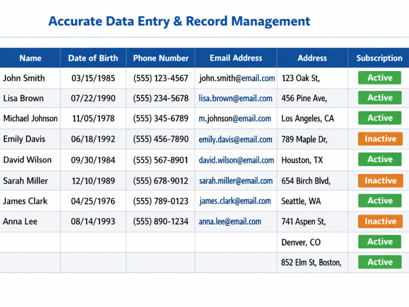Image resolution: width=409 pixels, height=307 pixels.
Task: Select the Michael Johnson name cell
Action: 30,119
